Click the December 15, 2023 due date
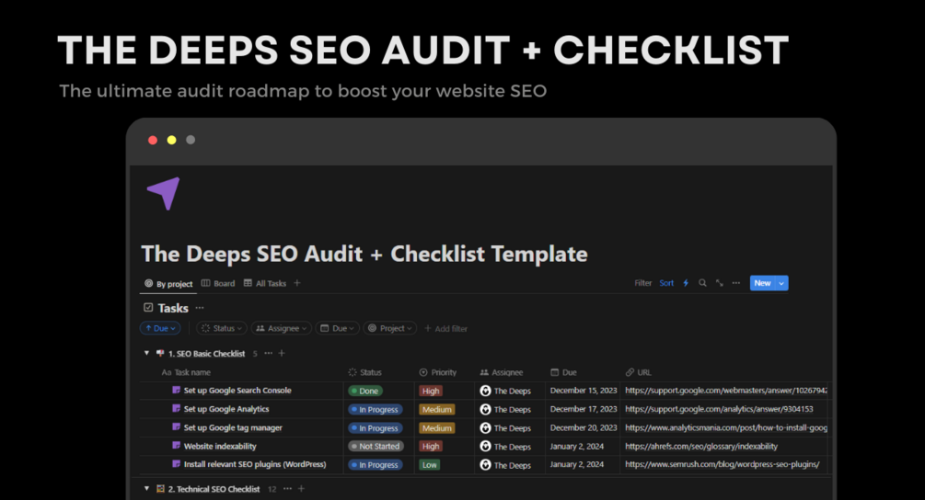This screenshot has width=925, height=500. click(584, 391)
